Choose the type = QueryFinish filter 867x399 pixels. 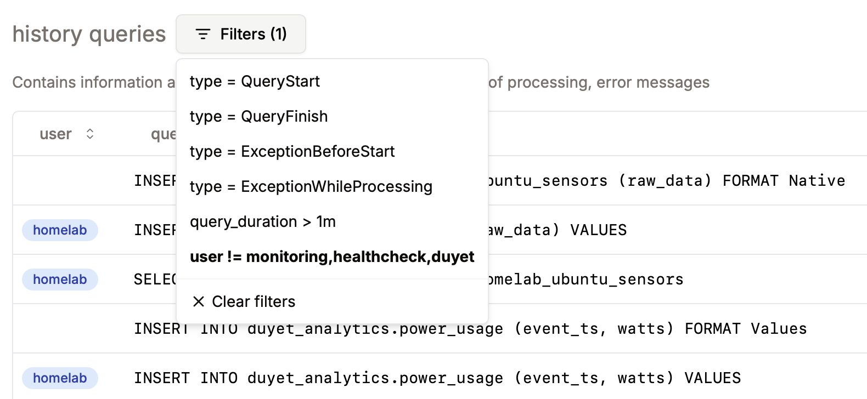pyautogui.click(x=258, y=117)
